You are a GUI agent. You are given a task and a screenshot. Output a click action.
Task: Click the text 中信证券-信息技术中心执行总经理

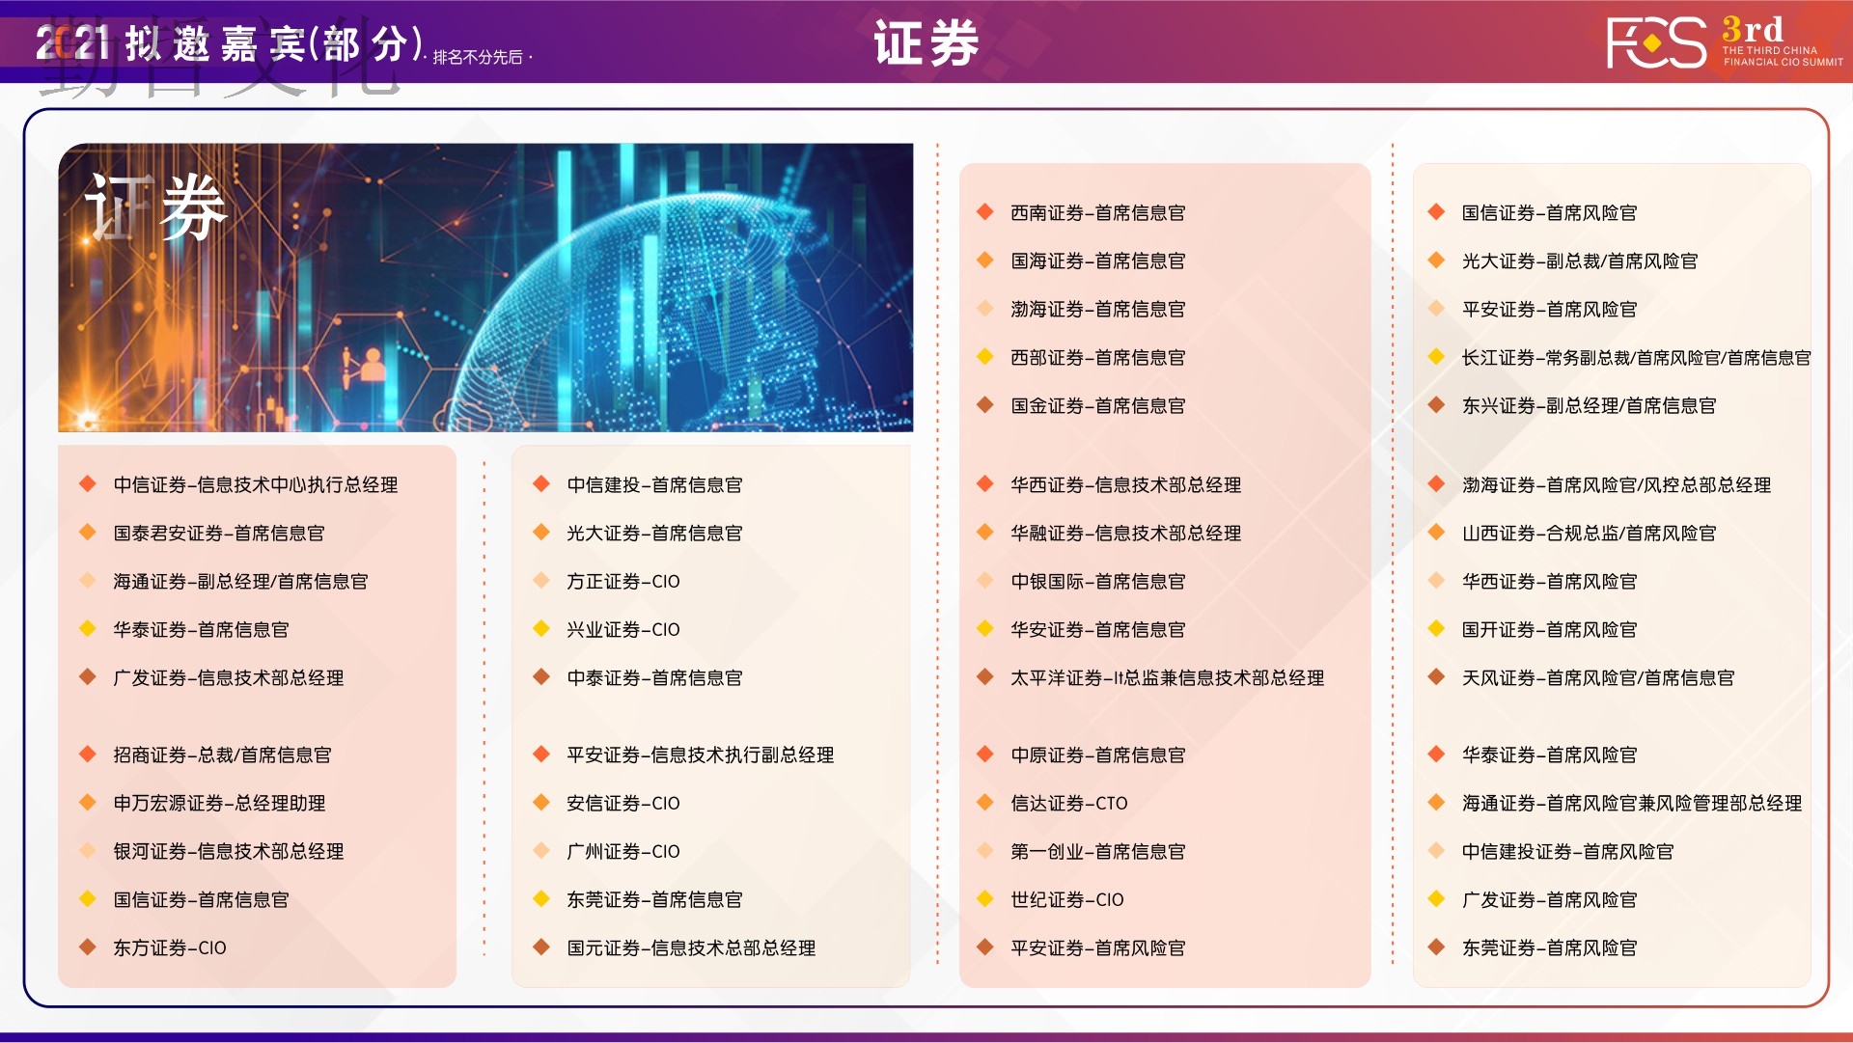click(x=256, y=485)
